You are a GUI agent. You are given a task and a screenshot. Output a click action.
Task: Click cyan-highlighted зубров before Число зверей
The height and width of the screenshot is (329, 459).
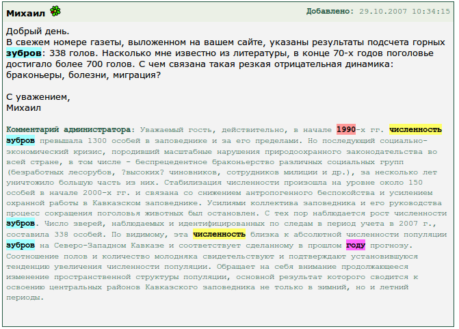[x=20, y=223]
